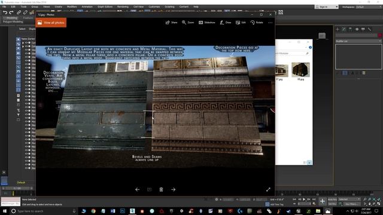Click the Zoom magnifier in Photos
This screenshot has height=215, width=383.
[x=184, y=23]
